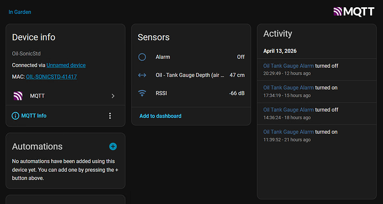Click the Alarm sensor circle icon
This screenshot has height=204, width=383.
[142, 57]
